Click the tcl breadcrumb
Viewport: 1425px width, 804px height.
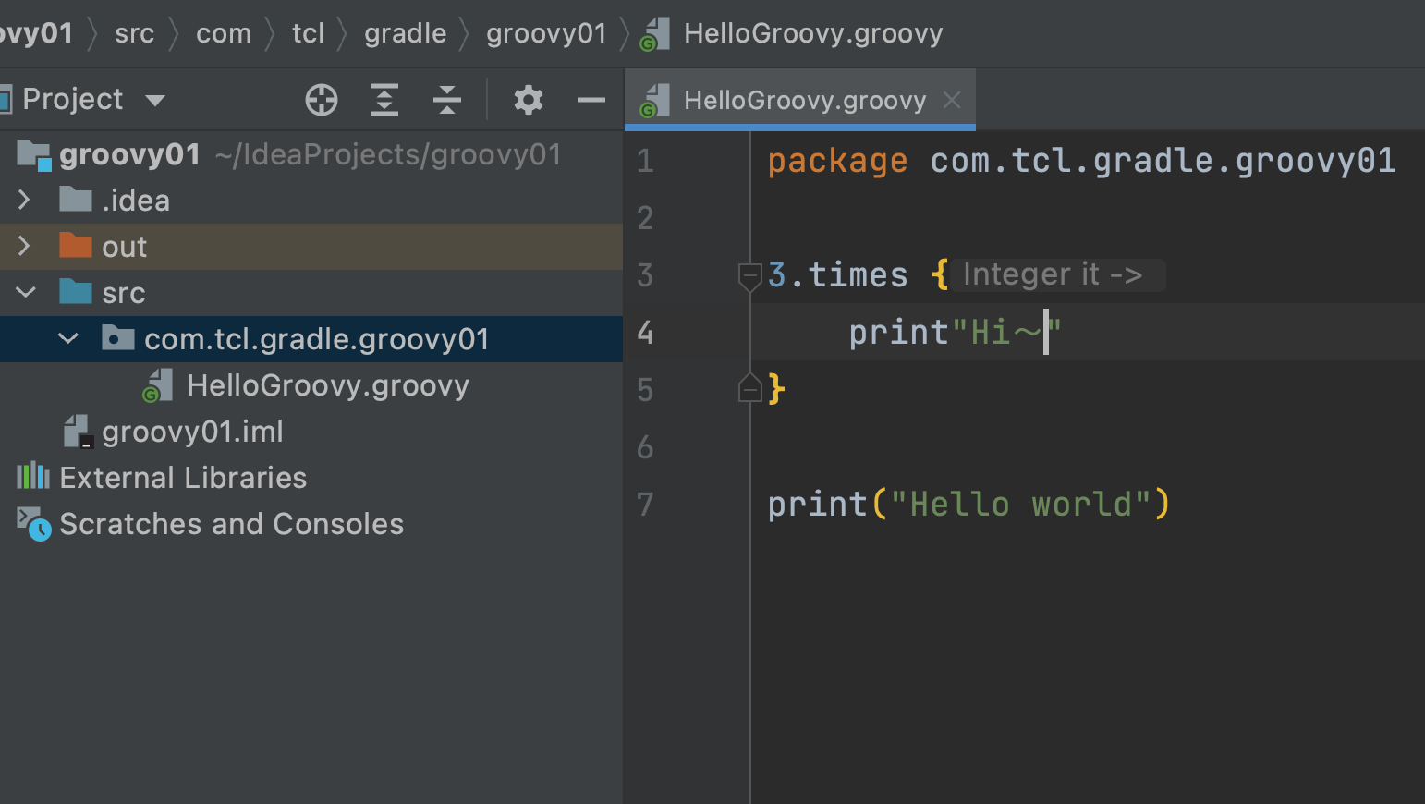[x=308, y=33]
